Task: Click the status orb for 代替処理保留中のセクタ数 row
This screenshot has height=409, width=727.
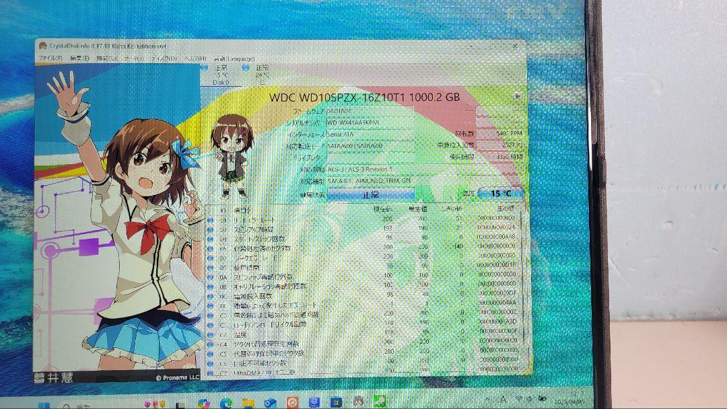Action: coord(211,353)
